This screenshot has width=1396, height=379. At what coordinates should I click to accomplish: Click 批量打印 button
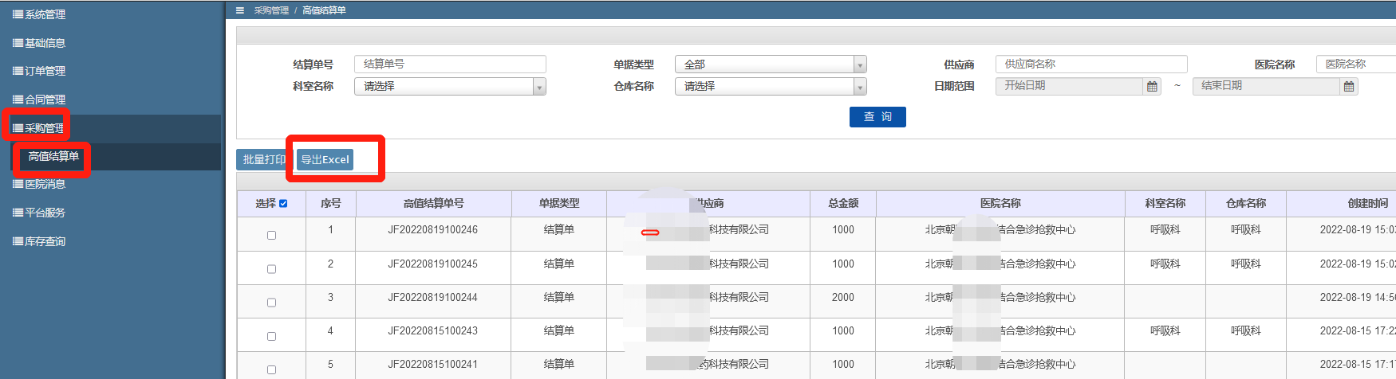264,159
